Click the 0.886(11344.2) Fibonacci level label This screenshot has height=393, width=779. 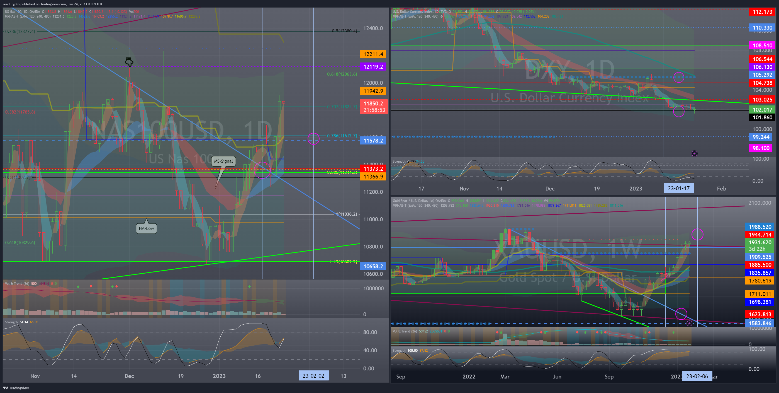pos(342,172)
